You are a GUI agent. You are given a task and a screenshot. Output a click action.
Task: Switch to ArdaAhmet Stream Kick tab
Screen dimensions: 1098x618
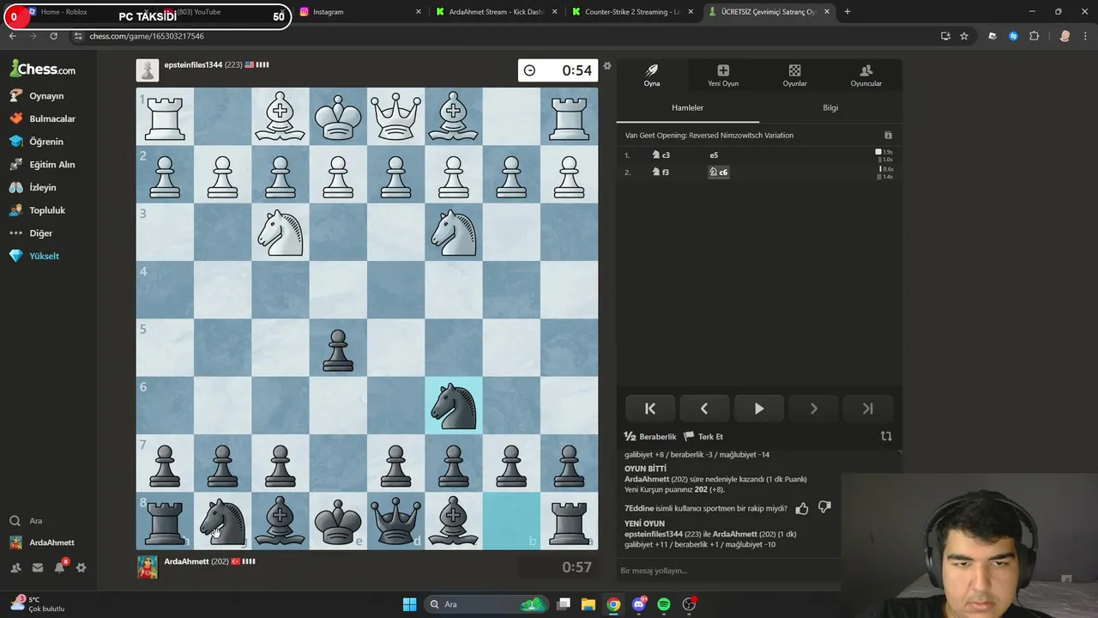click(496, 12)
